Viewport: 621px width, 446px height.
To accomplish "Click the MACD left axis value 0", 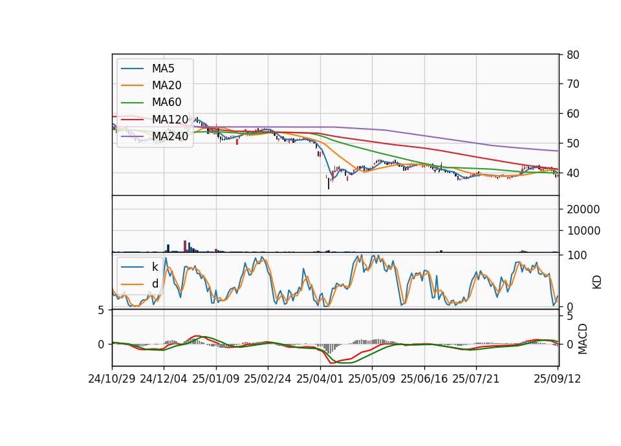I will tap(101, 345).
